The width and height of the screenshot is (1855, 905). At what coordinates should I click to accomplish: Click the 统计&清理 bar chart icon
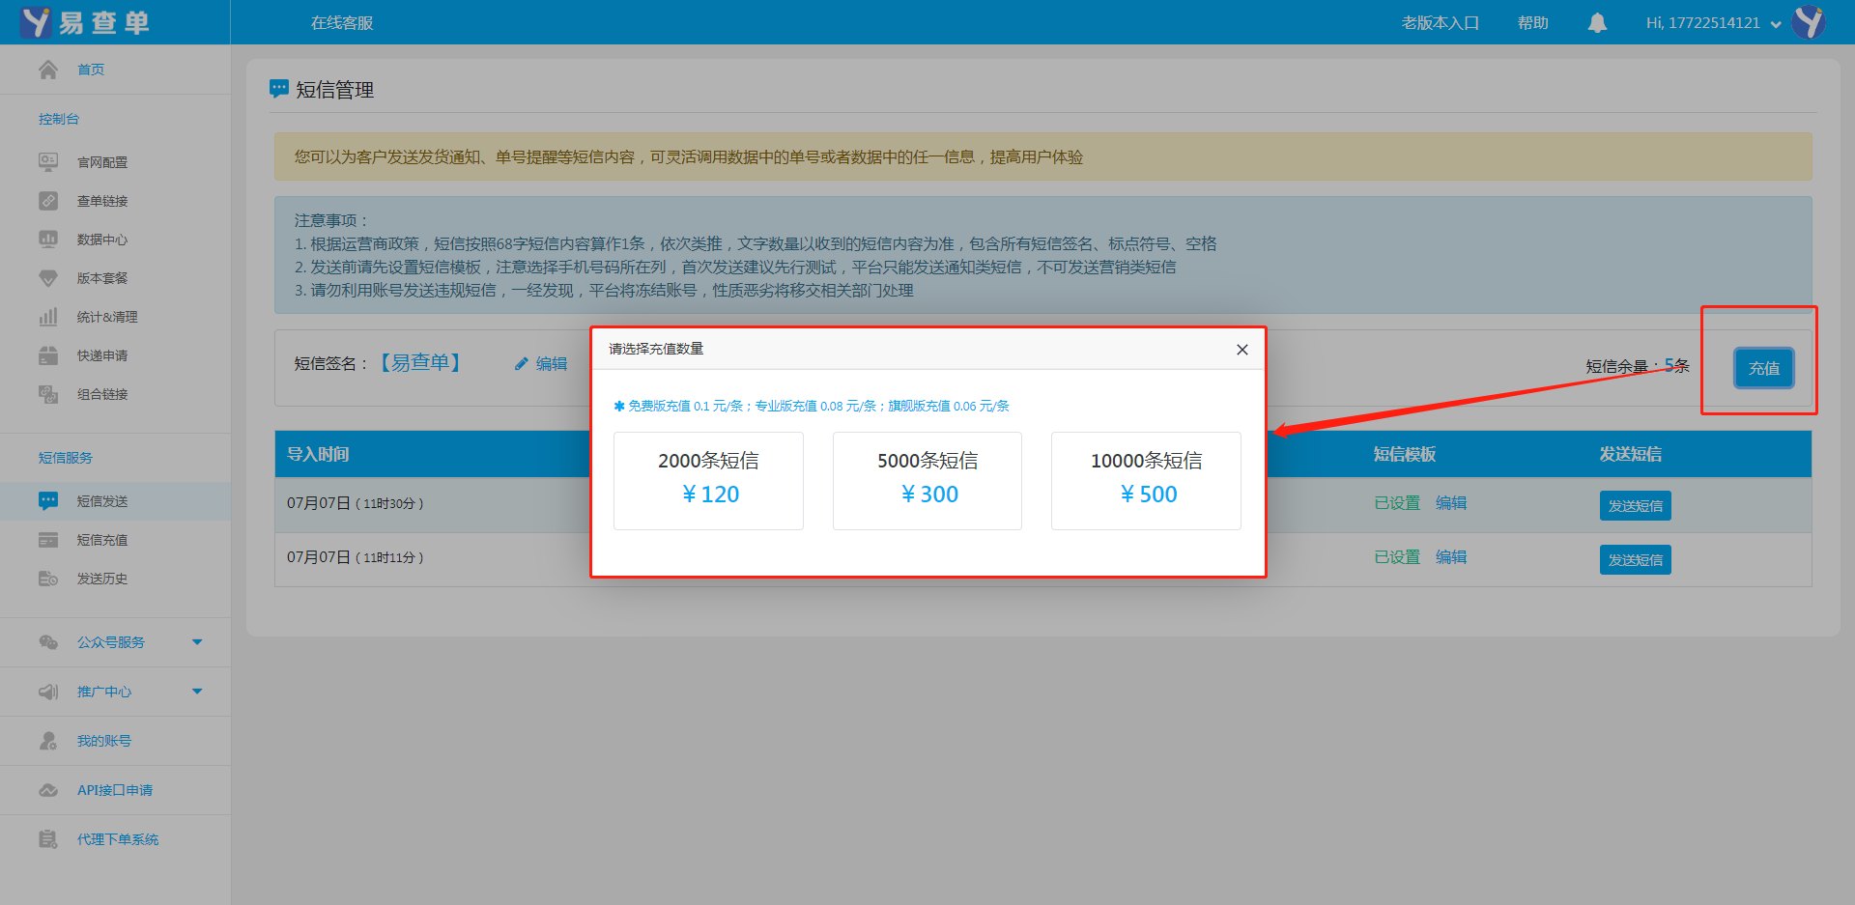point(48,317)
